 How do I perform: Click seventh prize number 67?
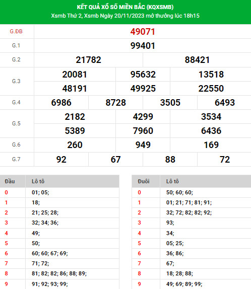[x=115, y=160]
